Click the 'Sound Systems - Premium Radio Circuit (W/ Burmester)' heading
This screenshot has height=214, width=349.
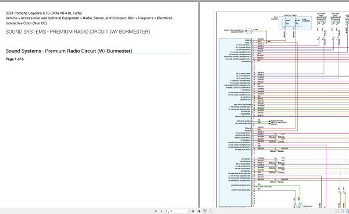point(69,51)
